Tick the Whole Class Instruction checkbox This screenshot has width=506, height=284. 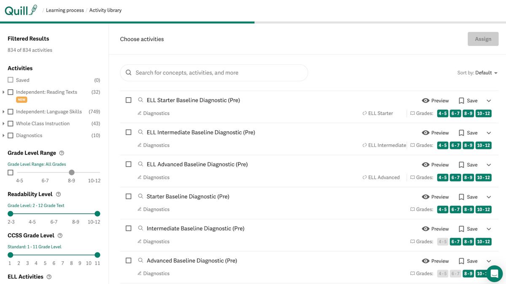click(x=11, y=124)
